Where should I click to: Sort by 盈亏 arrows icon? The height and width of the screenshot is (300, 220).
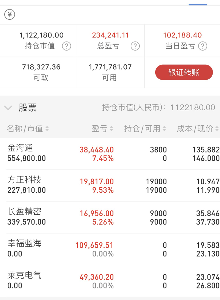point(111,129)
